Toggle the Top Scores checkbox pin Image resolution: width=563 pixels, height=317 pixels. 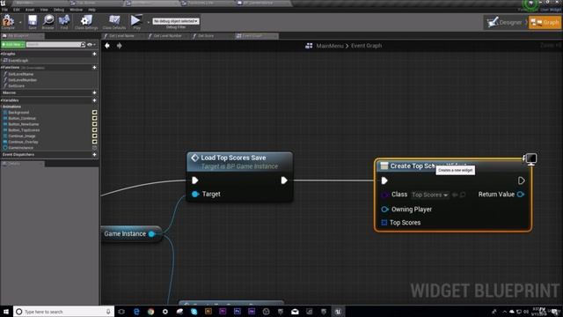pyautogui.click(x=384, y=223)
